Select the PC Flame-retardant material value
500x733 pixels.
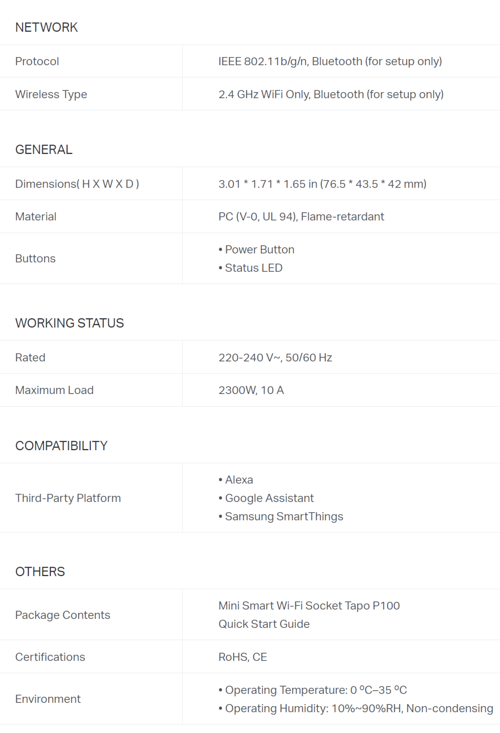pos(301,217)
